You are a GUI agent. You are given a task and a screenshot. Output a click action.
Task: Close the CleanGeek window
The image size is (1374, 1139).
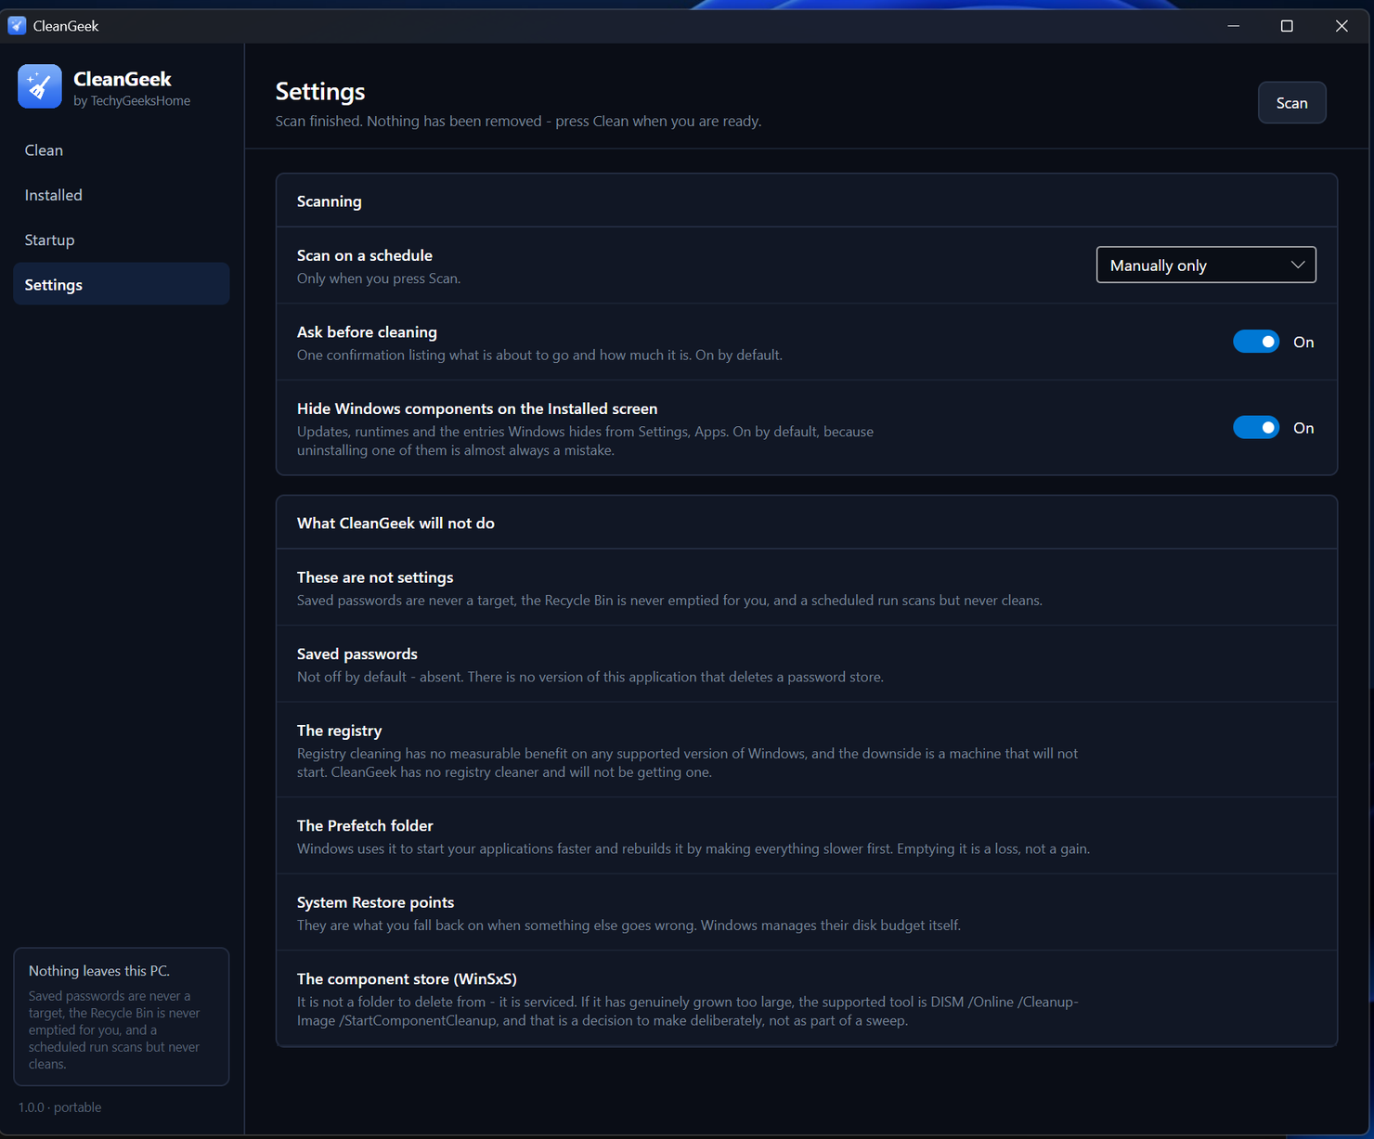click(x=1342, y=26)
